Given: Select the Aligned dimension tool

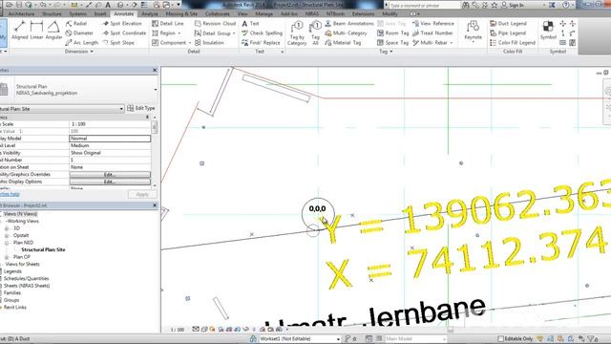Looking at the screenshot, I should click(19, 31).
